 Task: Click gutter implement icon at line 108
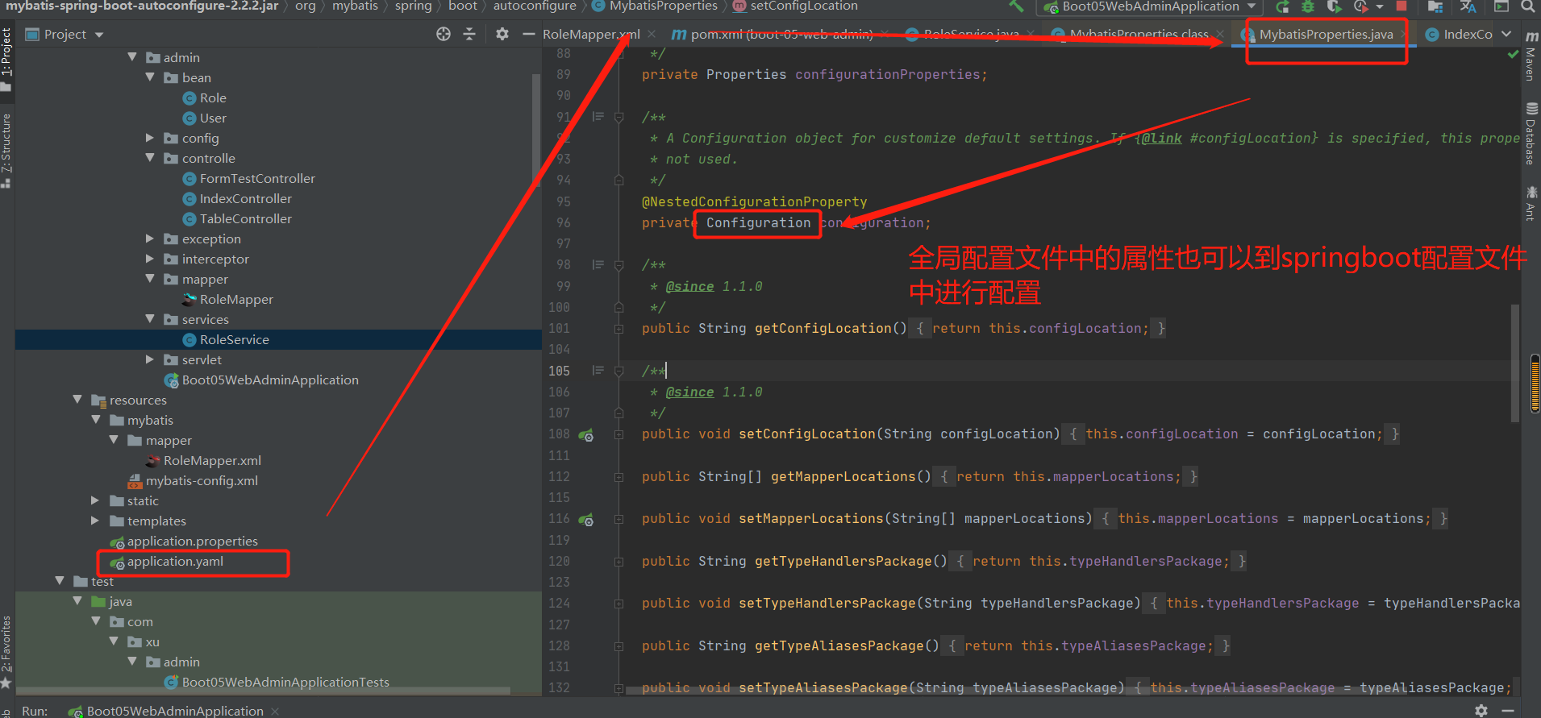click(586, 435)
